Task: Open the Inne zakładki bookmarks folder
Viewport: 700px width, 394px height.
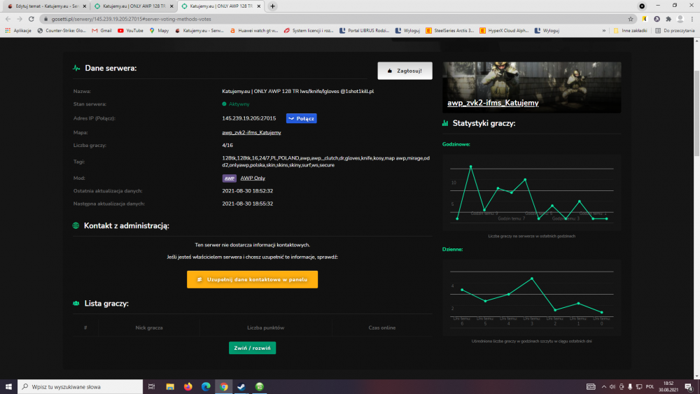Action: (x=631, y=30)
